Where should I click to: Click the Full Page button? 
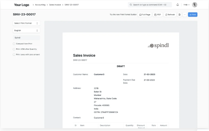click(x=145, y=15)
